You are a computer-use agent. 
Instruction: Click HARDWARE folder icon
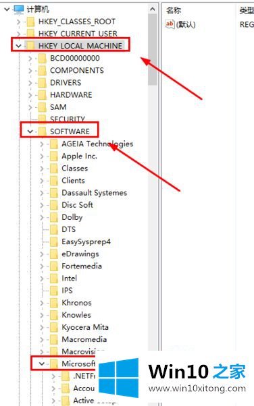point(43,95)
